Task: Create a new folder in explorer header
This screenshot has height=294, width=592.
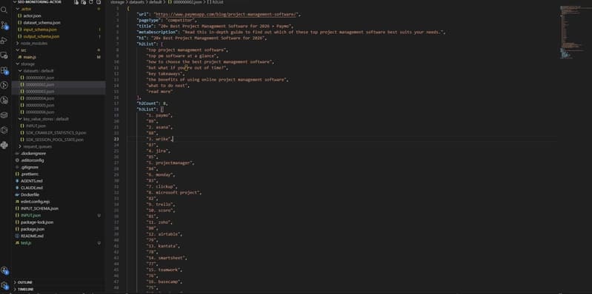Action: click(84, 2)
